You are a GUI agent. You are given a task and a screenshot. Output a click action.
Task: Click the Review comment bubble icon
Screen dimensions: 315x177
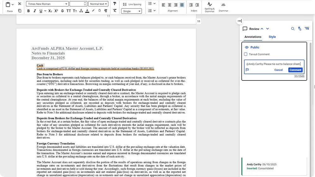[x=245, y=29]
